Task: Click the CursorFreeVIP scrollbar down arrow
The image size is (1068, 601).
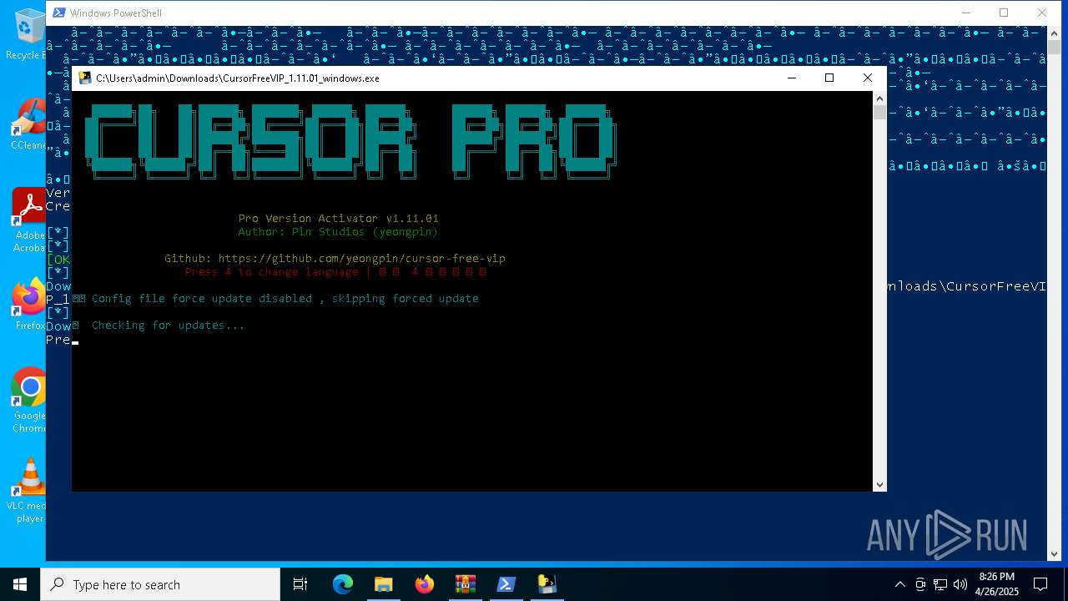Action: pyautogui.click(x=879, y=484)
